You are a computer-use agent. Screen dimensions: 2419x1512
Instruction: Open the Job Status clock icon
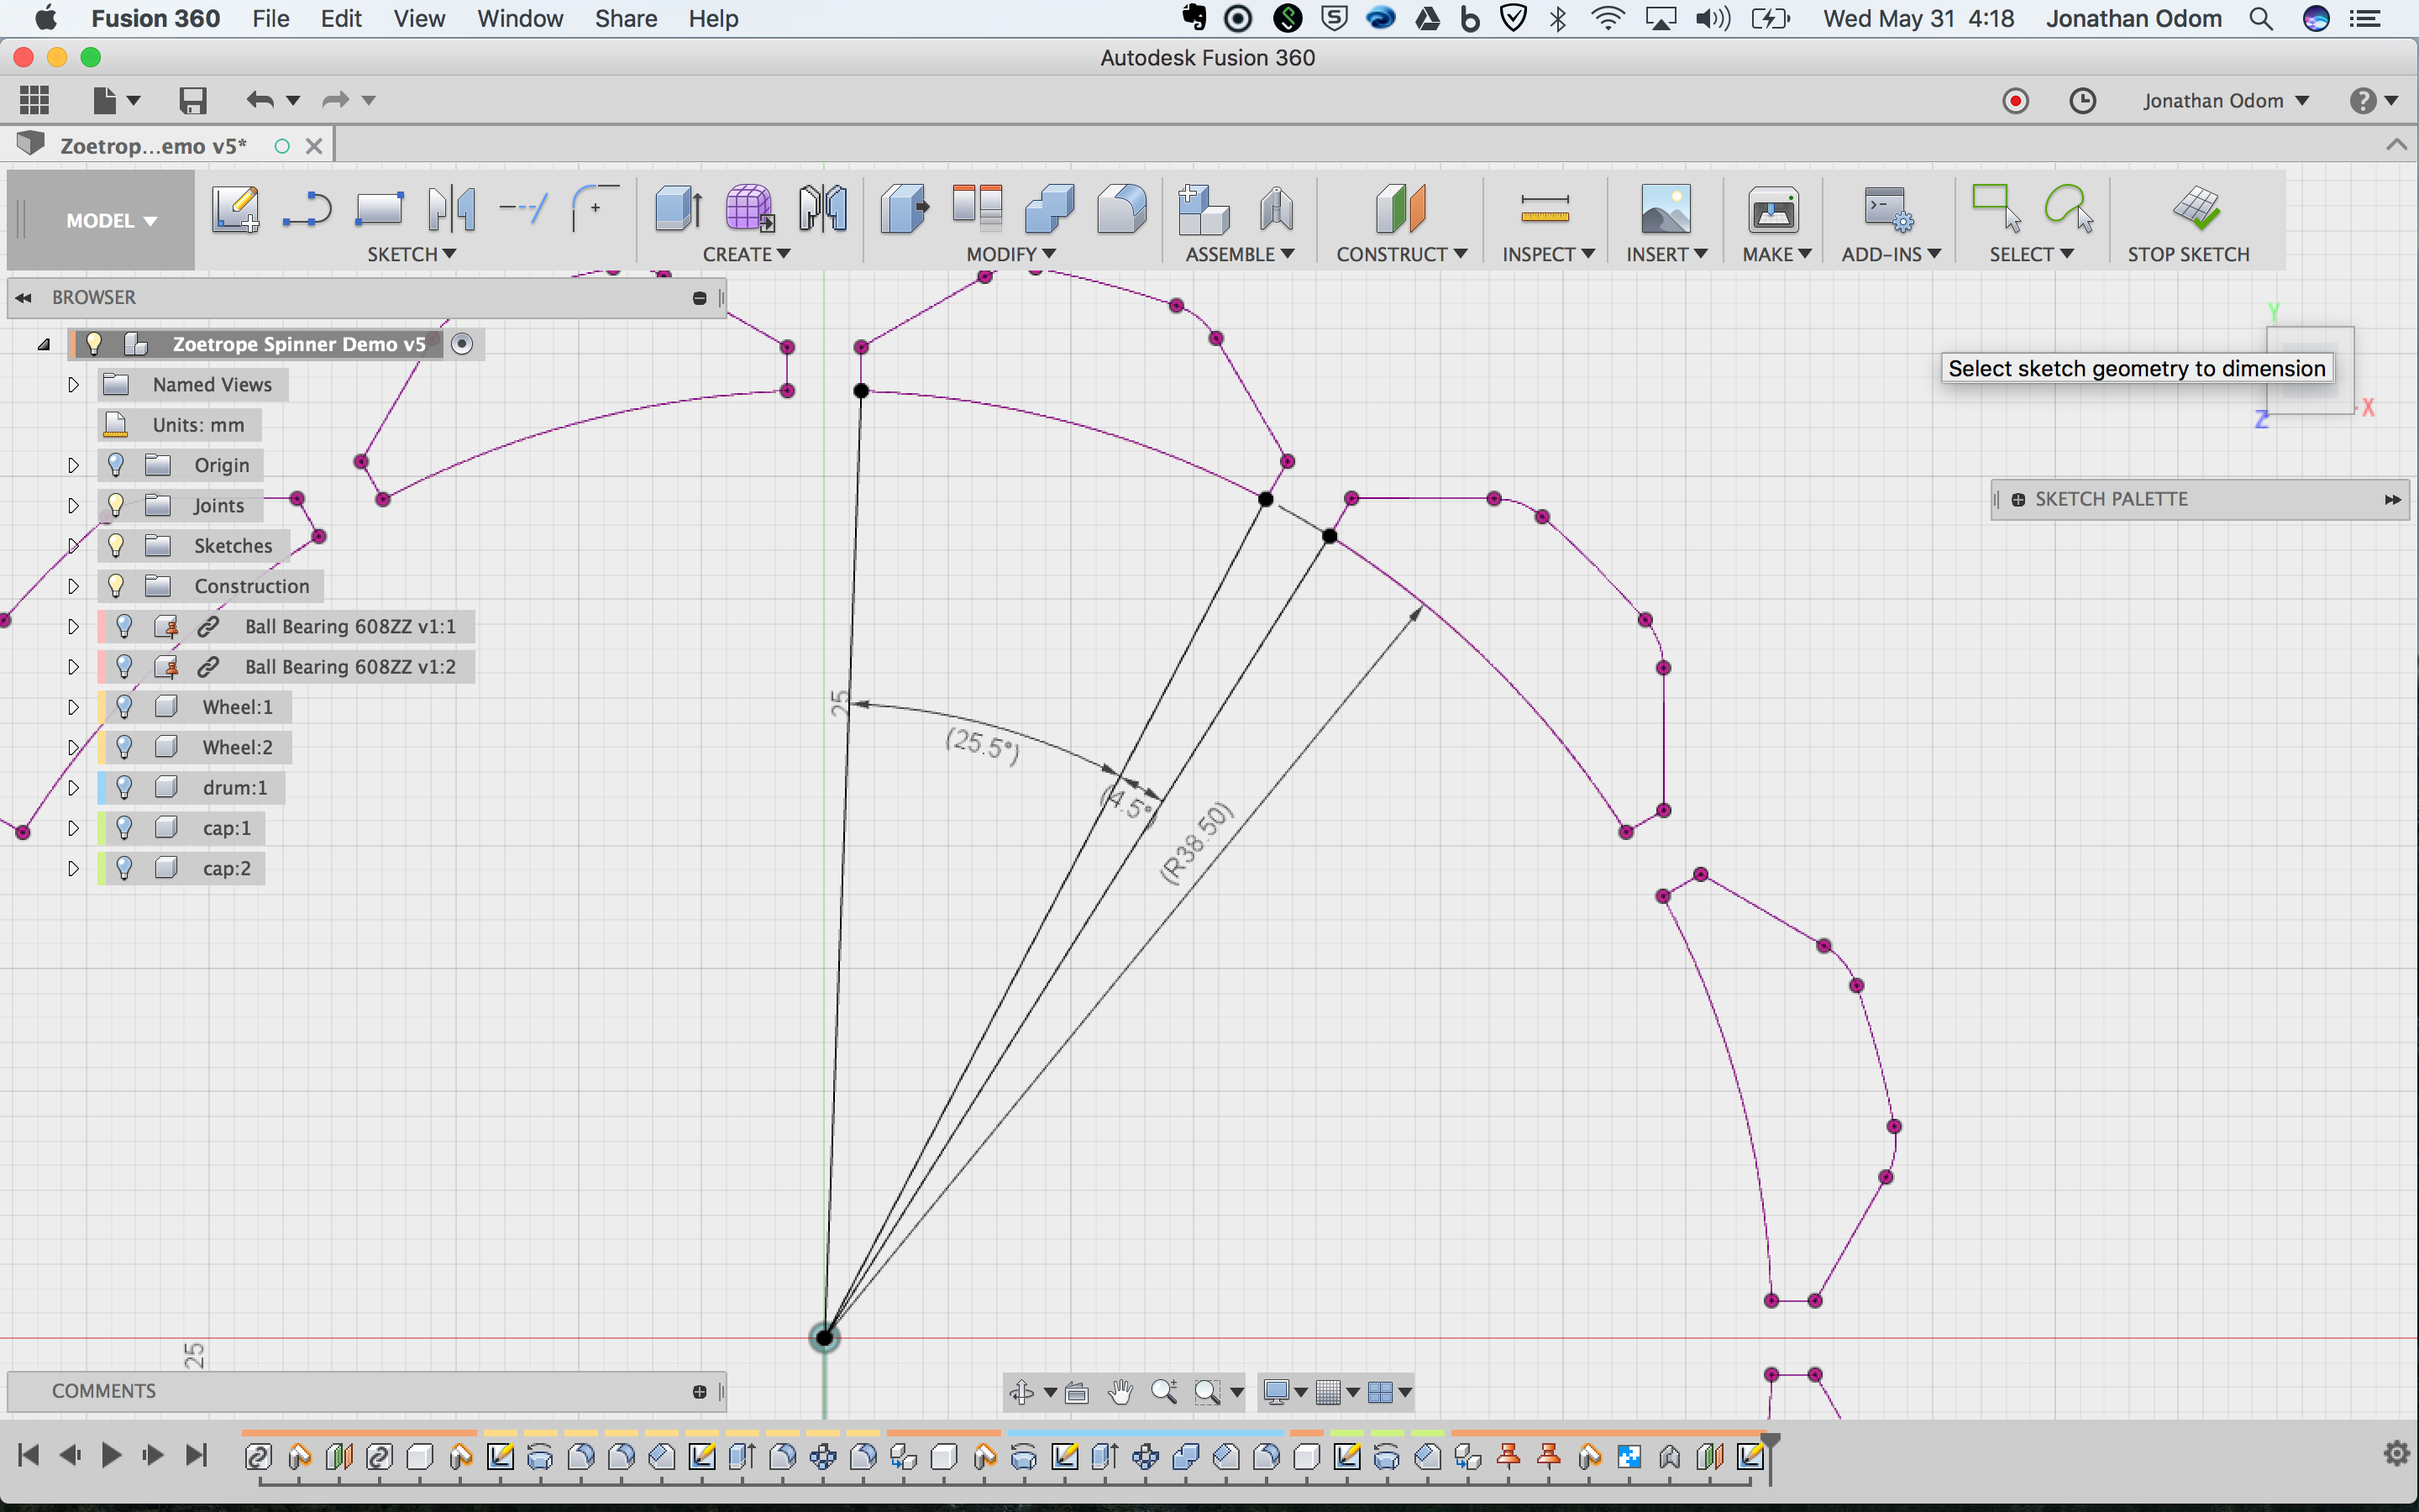(2082, 101)
